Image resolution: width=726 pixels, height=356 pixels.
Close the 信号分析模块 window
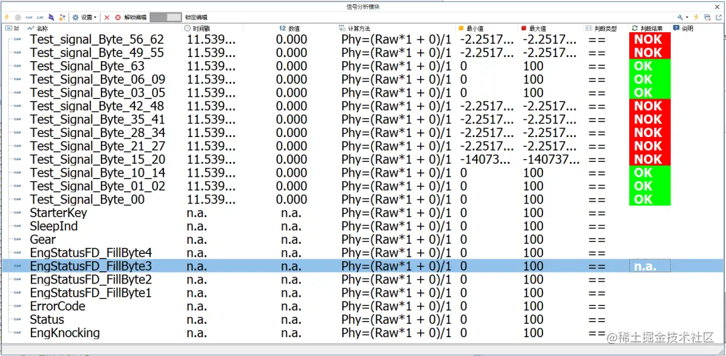click(717, 7)
